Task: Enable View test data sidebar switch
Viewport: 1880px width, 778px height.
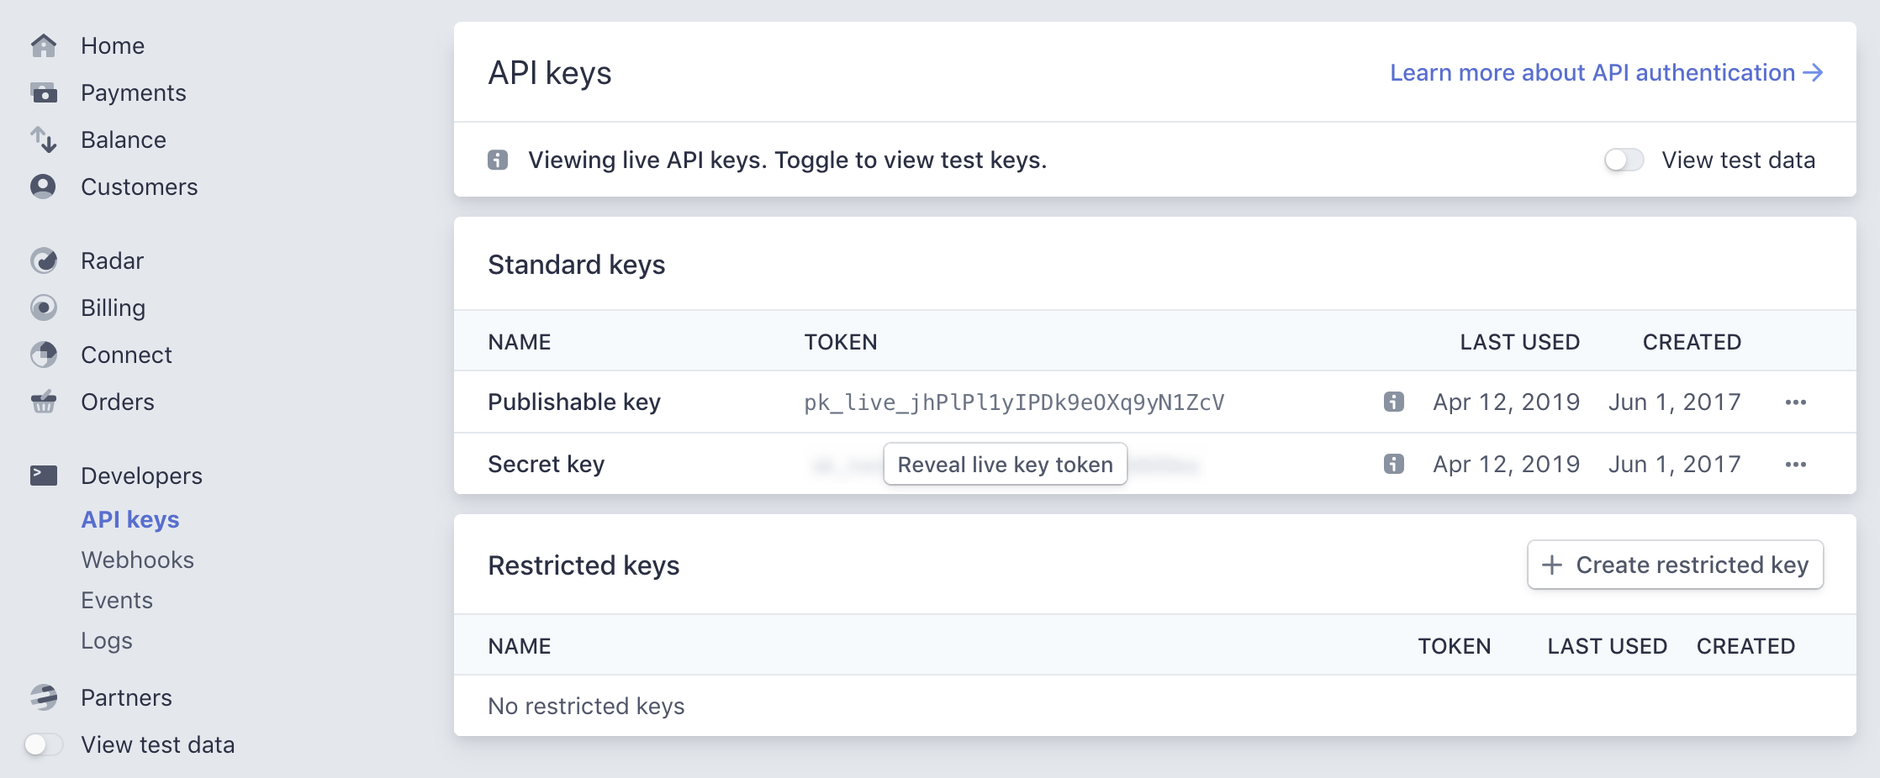Action: (44, 744)
